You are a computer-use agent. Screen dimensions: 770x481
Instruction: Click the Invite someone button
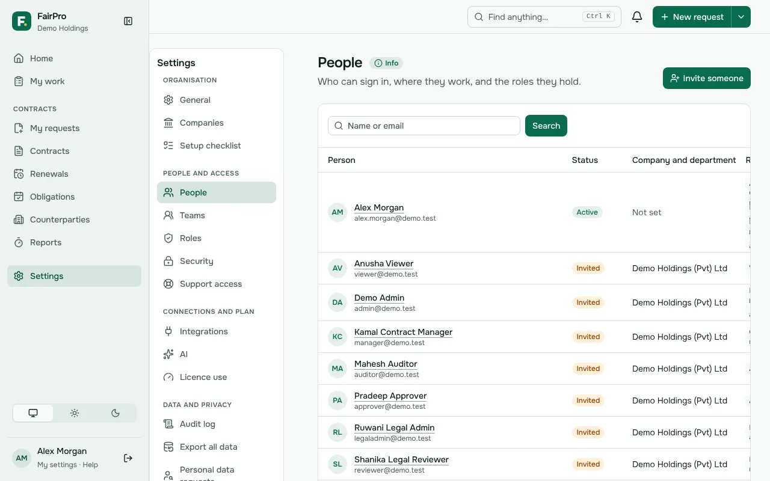[x=707, y=78]
